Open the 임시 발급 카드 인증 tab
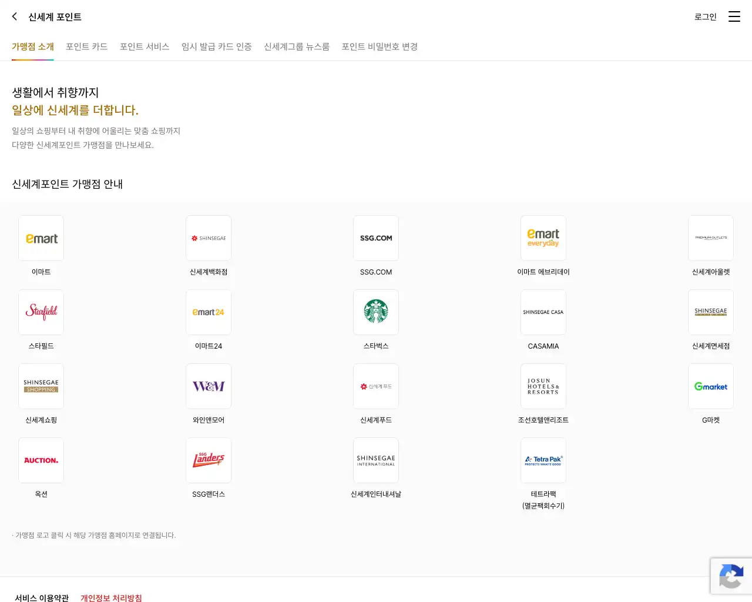This screenshot has width=752, height=602. [x=217, y=46]
